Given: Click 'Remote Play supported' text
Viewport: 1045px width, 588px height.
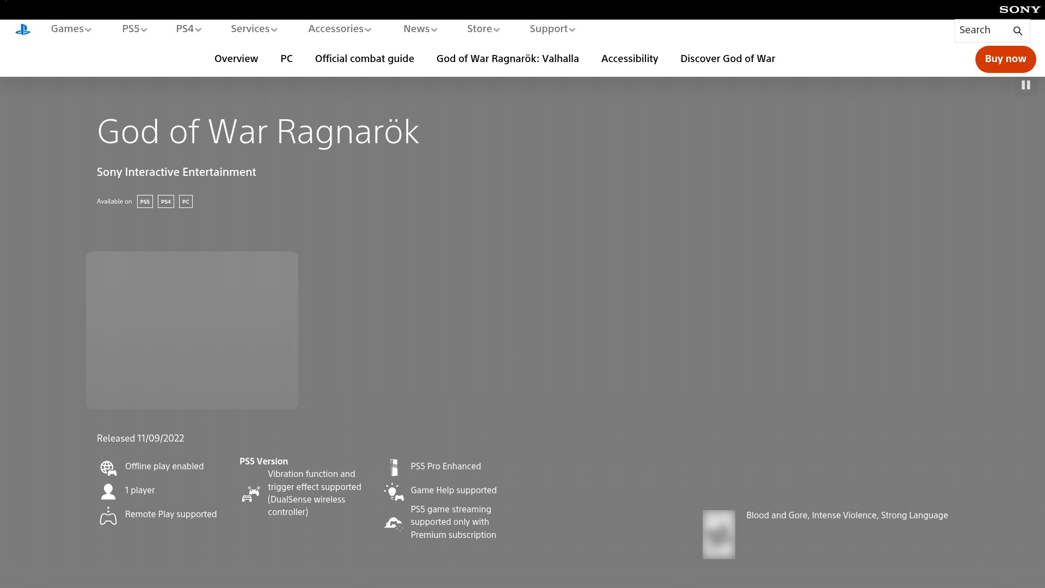Looking at the screenshot, I should (171, 514).
